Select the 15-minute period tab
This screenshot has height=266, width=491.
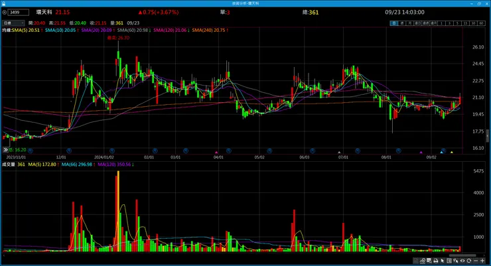465,23
